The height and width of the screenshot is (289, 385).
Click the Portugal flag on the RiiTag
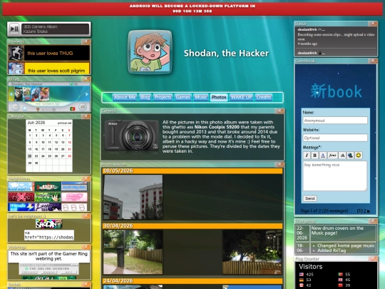point(73,108)
